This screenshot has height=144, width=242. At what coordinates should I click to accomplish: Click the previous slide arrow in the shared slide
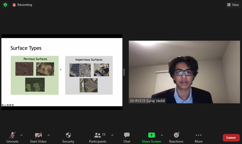coord(3,105)
